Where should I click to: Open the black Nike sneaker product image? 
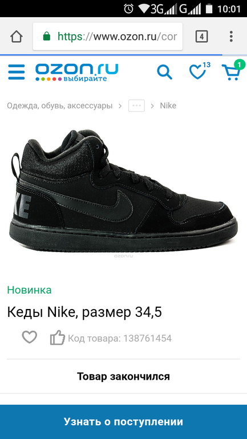click(123, 191)
